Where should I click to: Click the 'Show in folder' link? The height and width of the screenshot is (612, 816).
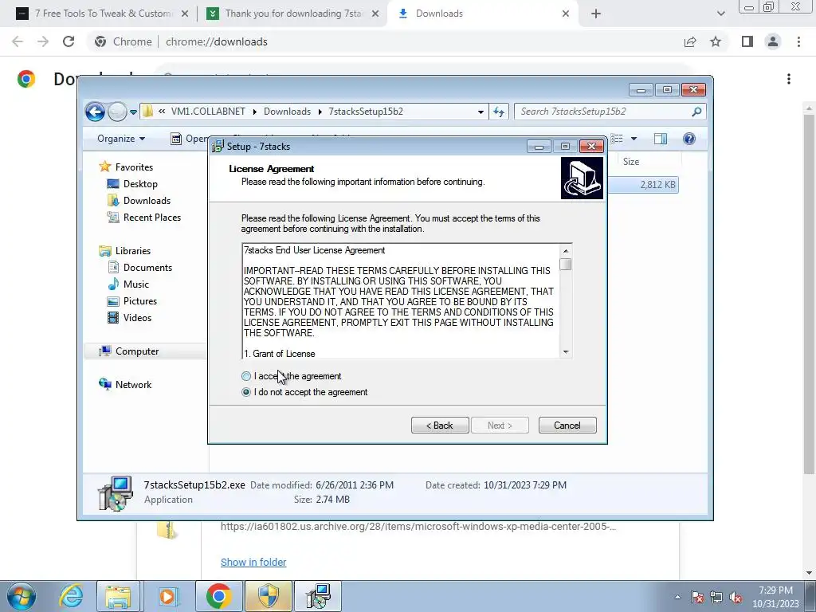tap(253, 562)
